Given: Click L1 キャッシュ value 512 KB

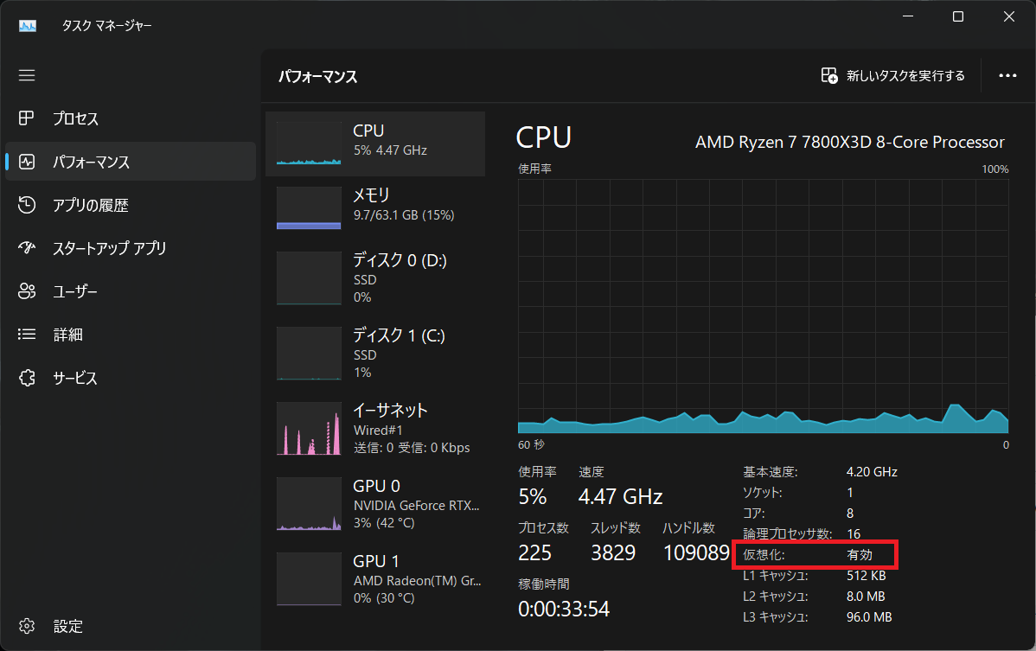Looking at the screenshot, I should coord(867,576).
